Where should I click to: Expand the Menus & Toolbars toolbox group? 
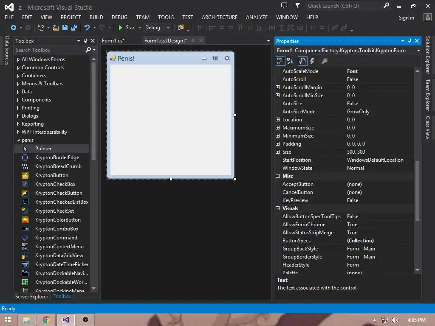(18, 84)
